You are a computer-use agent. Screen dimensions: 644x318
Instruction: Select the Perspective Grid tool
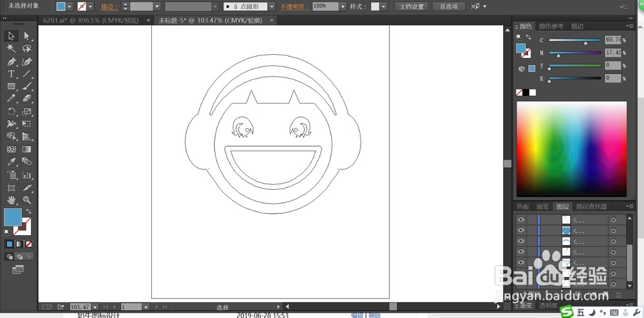click(x=26, y=136)
